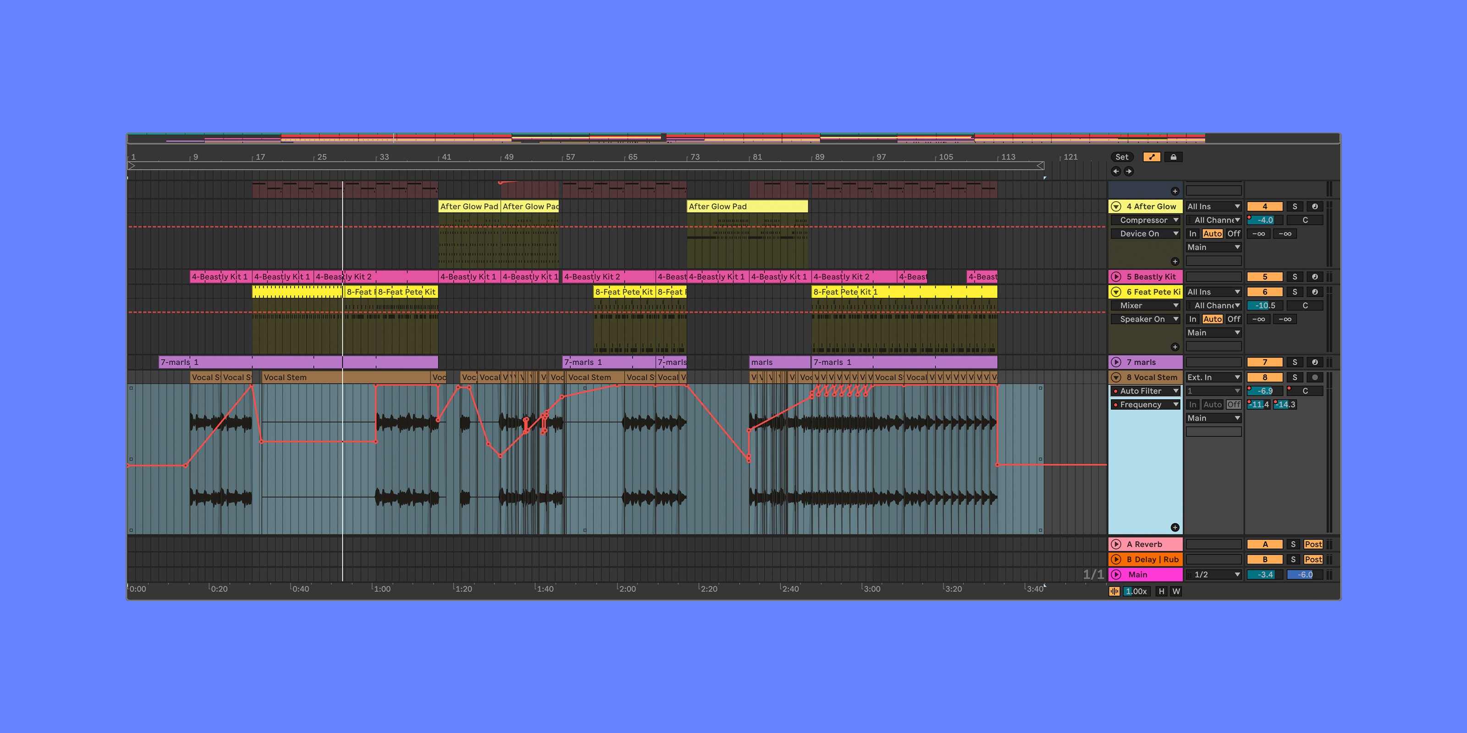Image resolution: width=1467 pixels, height=733 pixels.
Task: Set After Glow monitor to In
Action: click(x=1192, y=234)
